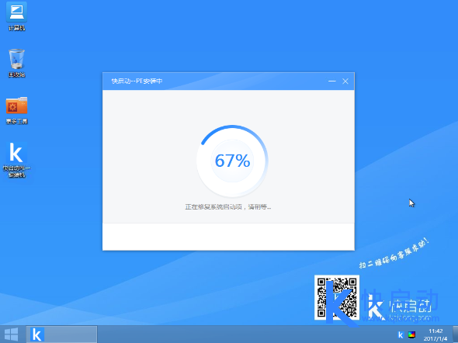Open the 计算机 (Computer) desktop icon
Image resolution: width=458 pixels, height=343 pixels.
pyautogui.click(x=16, y=16)
